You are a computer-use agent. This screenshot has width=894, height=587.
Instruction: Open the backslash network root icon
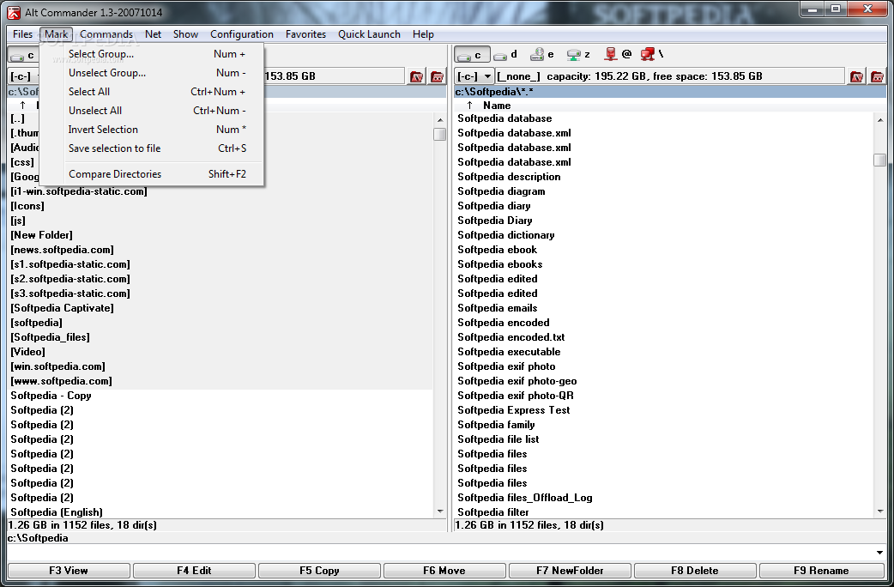coord(653,55)
